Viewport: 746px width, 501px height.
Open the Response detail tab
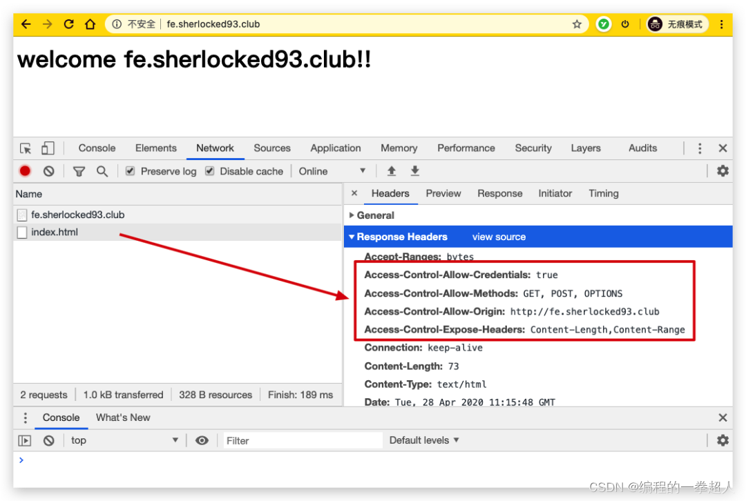point(500,193)
